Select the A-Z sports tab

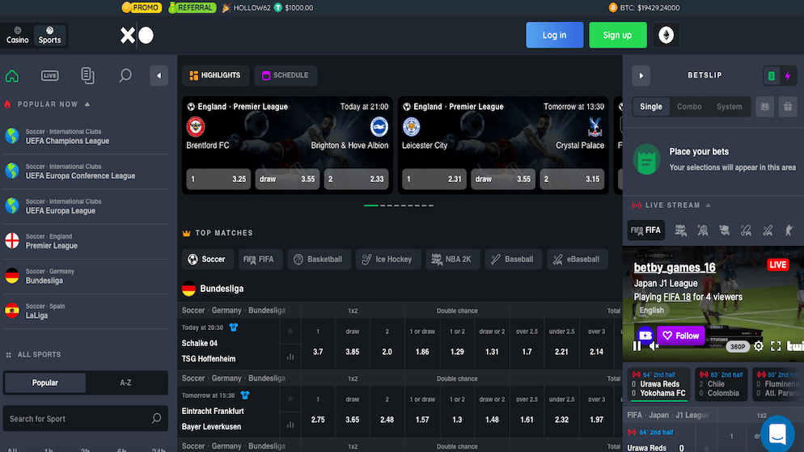125,382
